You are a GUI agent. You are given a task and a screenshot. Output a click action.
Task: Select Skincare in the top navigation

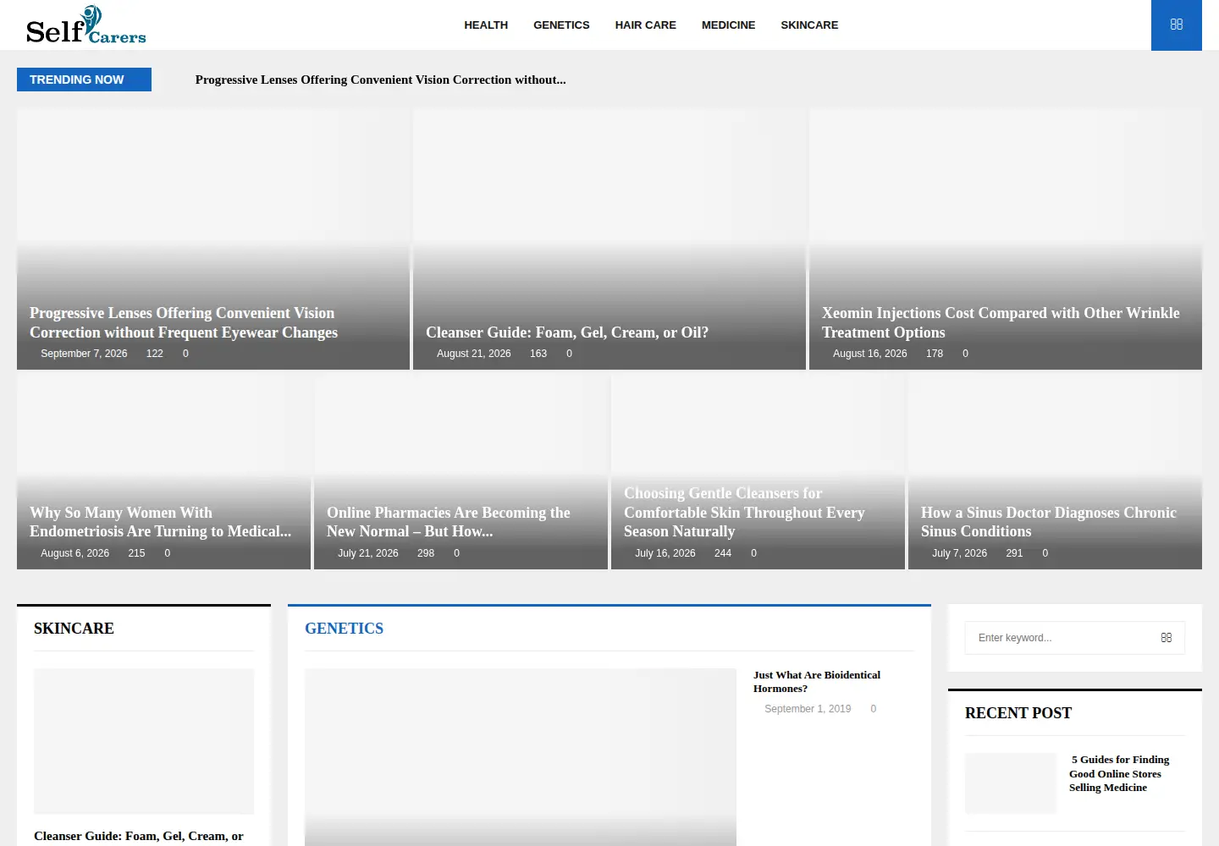click(x=809, y=25)
